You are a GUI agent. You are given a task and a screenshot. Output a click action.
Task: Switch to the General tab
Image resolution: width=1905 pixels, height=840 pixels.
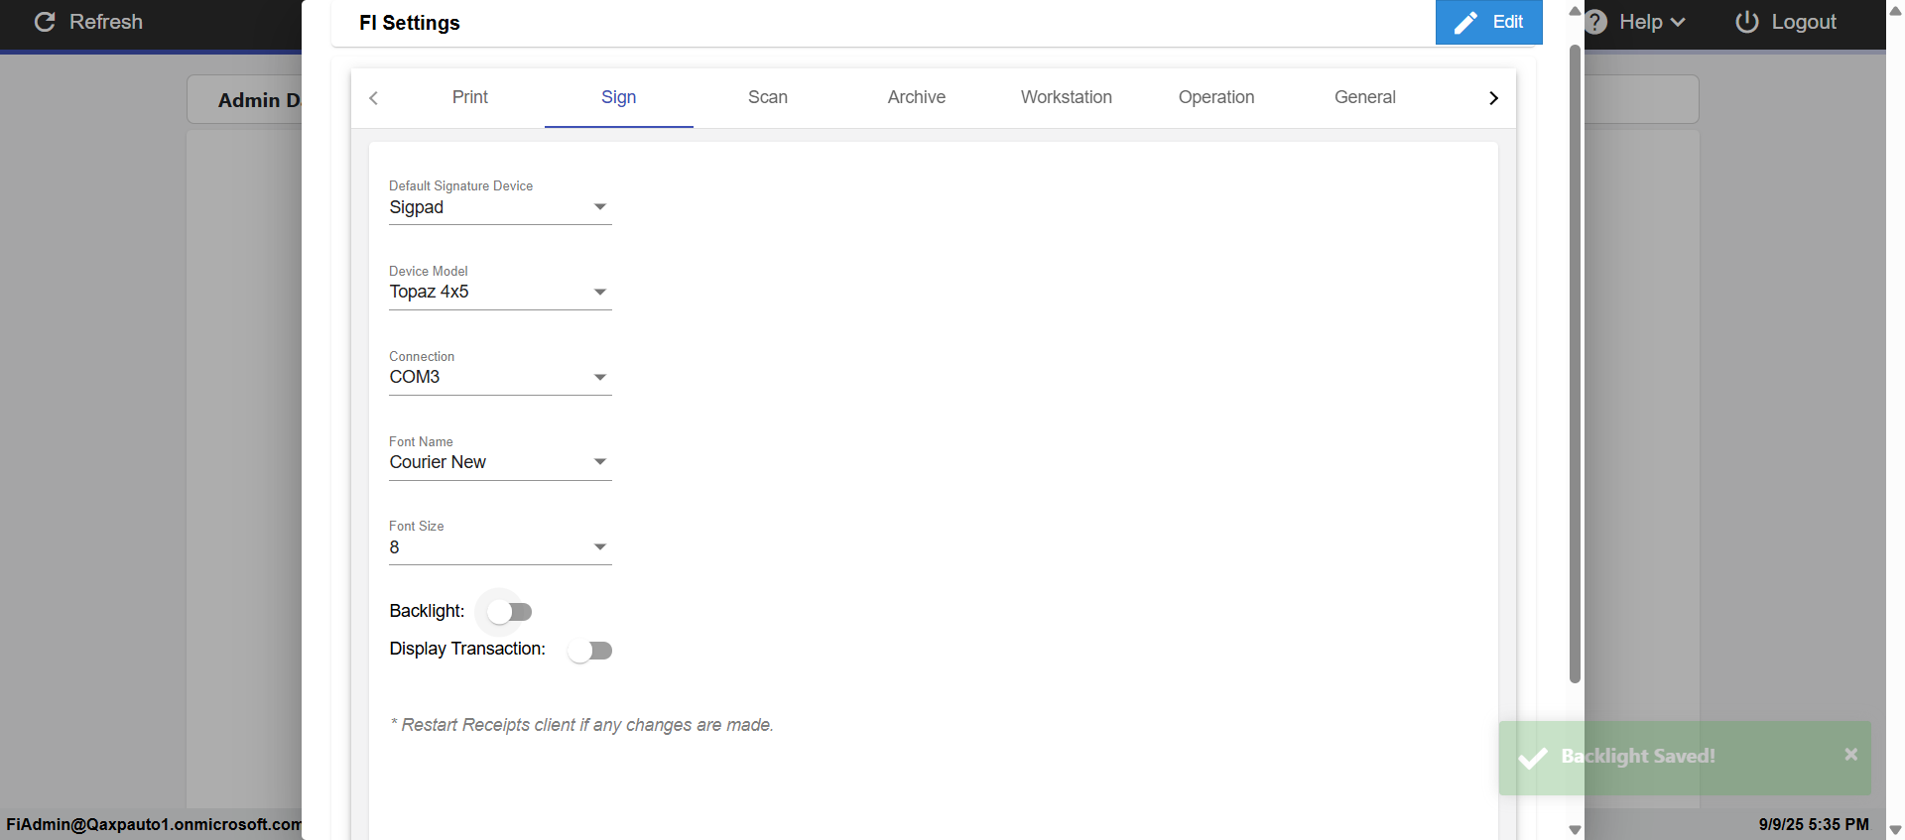(1365, 97)
